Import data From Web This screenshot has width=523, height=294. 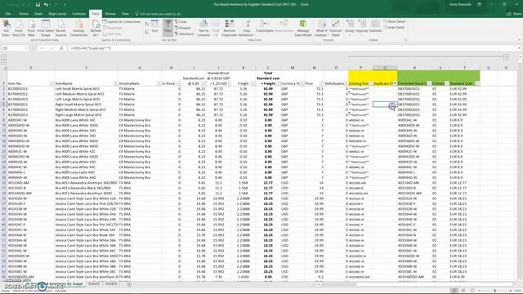tap(31, 28)
